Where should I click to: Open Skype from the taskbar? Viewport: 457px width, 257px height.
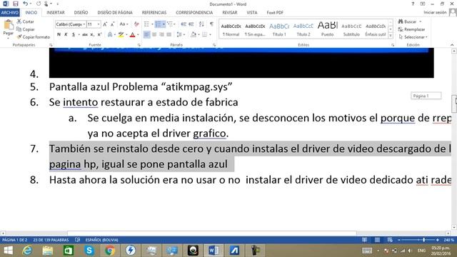pos(89,251)
